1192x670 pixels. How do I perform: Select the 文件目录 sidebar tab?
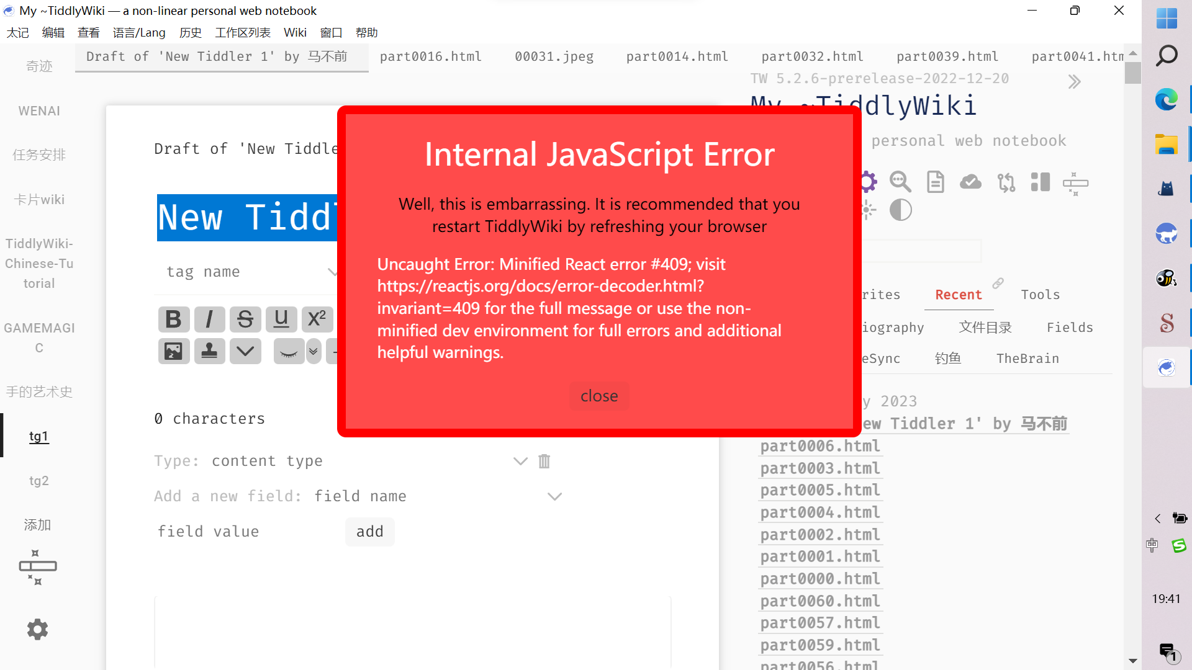pos(985,327)
